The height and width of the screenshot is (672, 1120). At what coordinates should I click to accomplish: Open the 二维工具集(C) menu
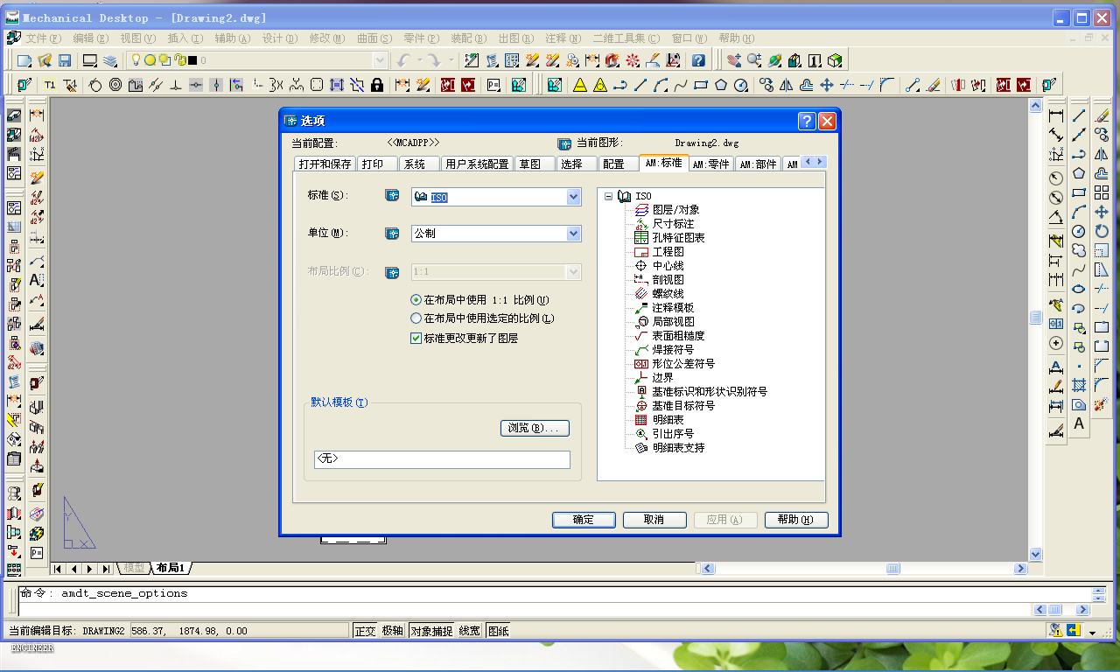pyautogui.click(x=626, y=38)
